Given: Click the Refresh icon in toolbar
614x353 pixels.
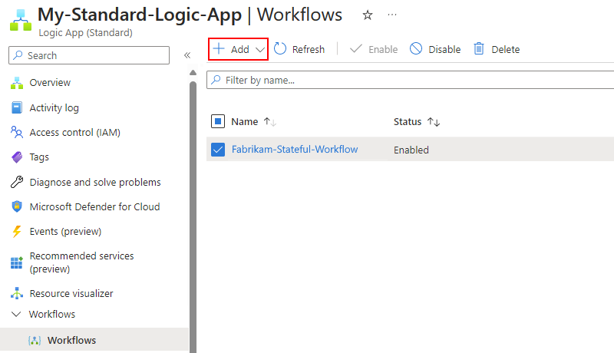Looking at the screenshot, I should pyautogui.click(x=281, y=49).
